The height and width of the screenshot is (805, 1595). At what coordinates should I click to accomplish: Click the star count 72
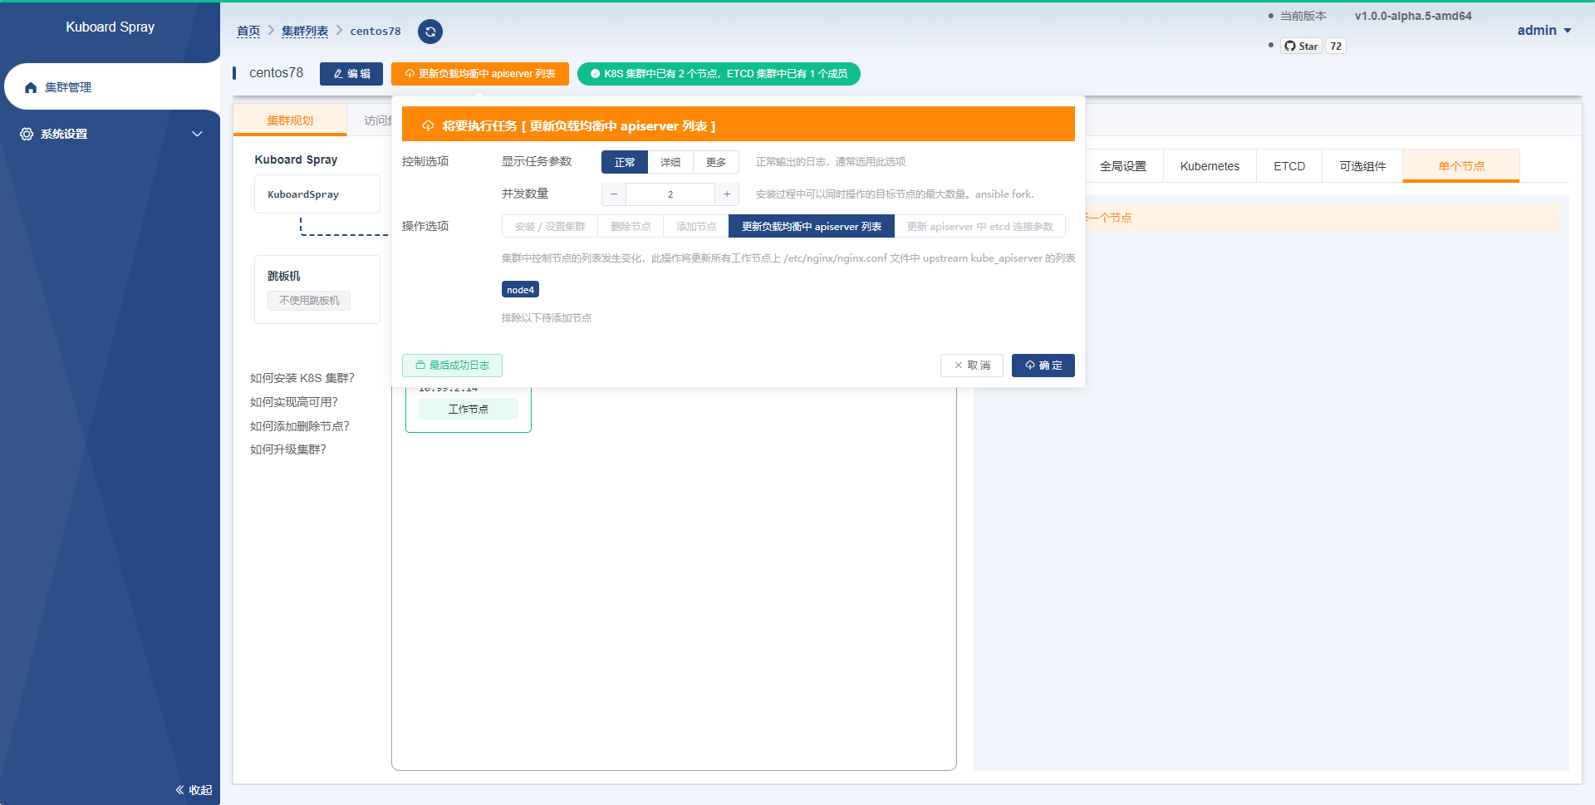click(x=1336, y=46)
